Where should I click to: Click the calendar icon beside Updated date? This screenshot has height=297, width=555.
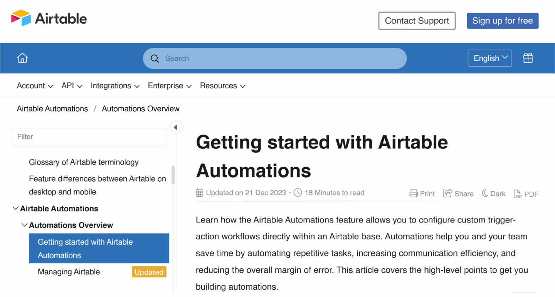click(x=200, y=193)
